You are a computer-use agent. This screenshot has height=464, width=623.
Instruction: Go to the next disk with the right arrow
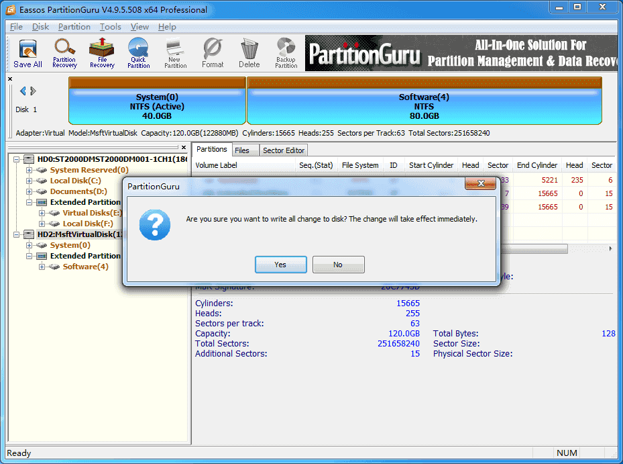(34, 91)
